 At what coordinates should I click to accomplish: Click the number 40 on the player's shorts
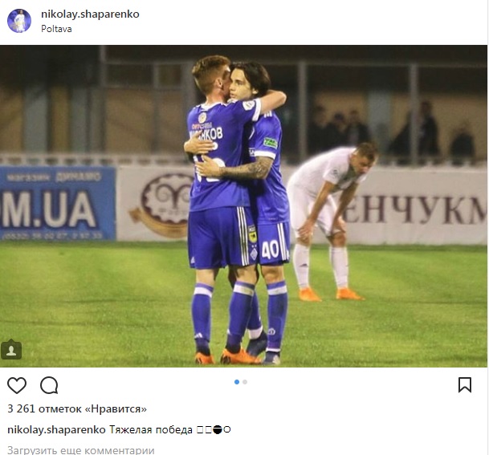(x=270, y=250)
